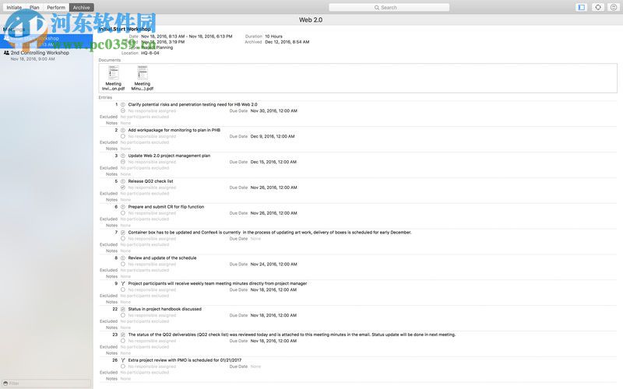Viewport: 623px width, 389px height.
Task: Toggle status circle below Extra project review entry
Action: [x=123, y=366]
